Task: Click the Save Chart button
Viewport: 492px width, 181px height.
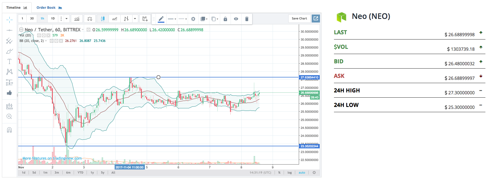Action: (299, 18)
